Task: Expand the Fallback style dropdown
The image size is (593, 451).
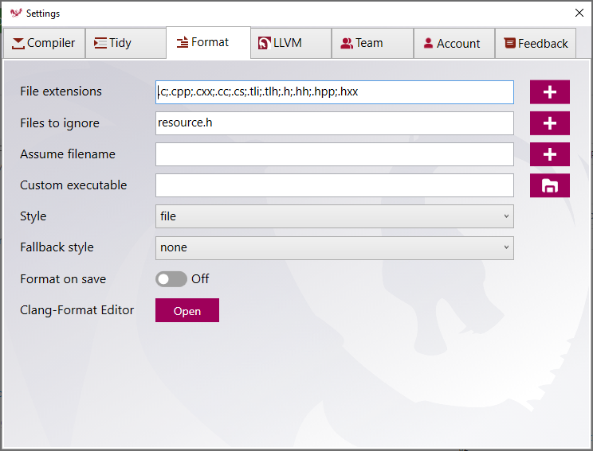Action: click(334, 247)
